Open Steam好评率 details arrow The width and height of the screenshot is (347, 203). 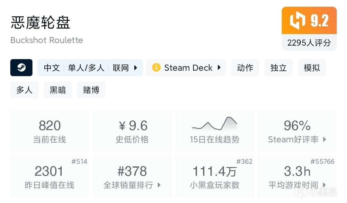(325, 139)
